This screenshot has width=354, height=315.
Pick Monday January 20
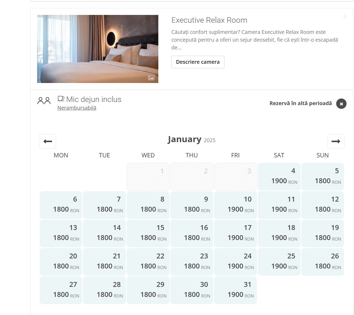click(61, 262)
